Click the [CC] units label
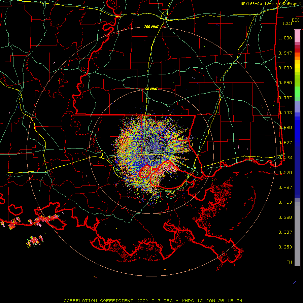Screen dimensions: 303x303 pyautogui.click(x=288, y=23)
